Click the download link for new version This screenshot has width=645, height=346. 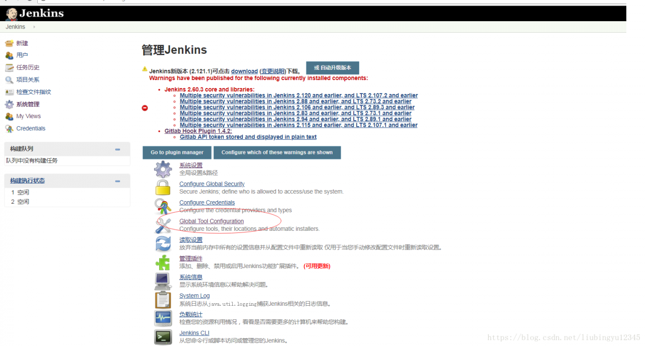(244, 71)
